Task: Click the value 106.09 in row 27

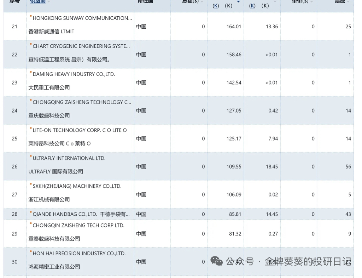Action: 234,194
